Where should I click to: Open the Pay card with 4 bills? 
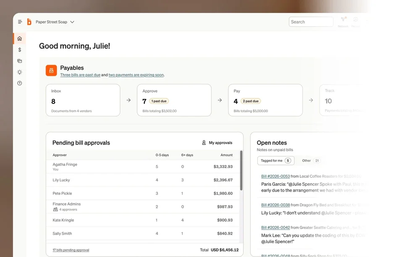(265, 100)
